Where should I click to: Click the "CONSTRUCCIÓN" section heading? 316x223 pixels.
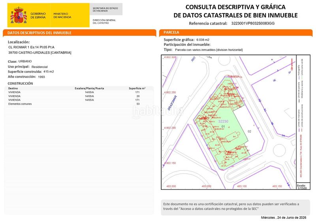(20, 83)
